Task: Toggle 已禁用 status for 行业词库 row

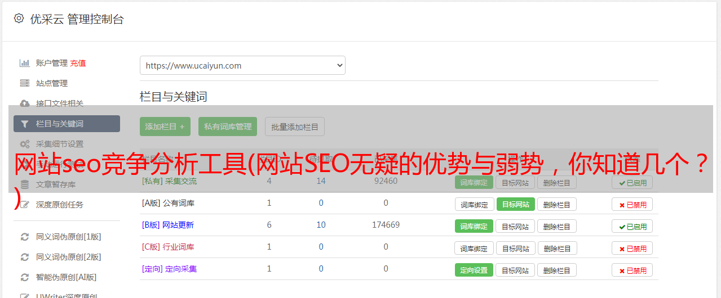Action: (x=632, y=248)
